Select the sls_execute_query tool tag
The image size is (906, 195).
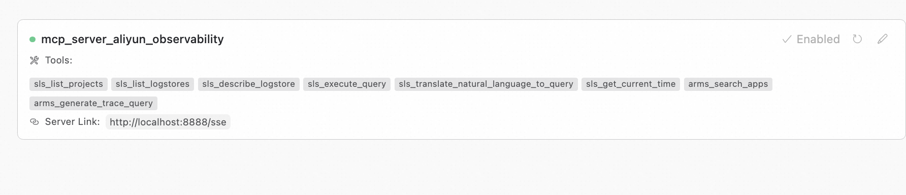(347, 84)
